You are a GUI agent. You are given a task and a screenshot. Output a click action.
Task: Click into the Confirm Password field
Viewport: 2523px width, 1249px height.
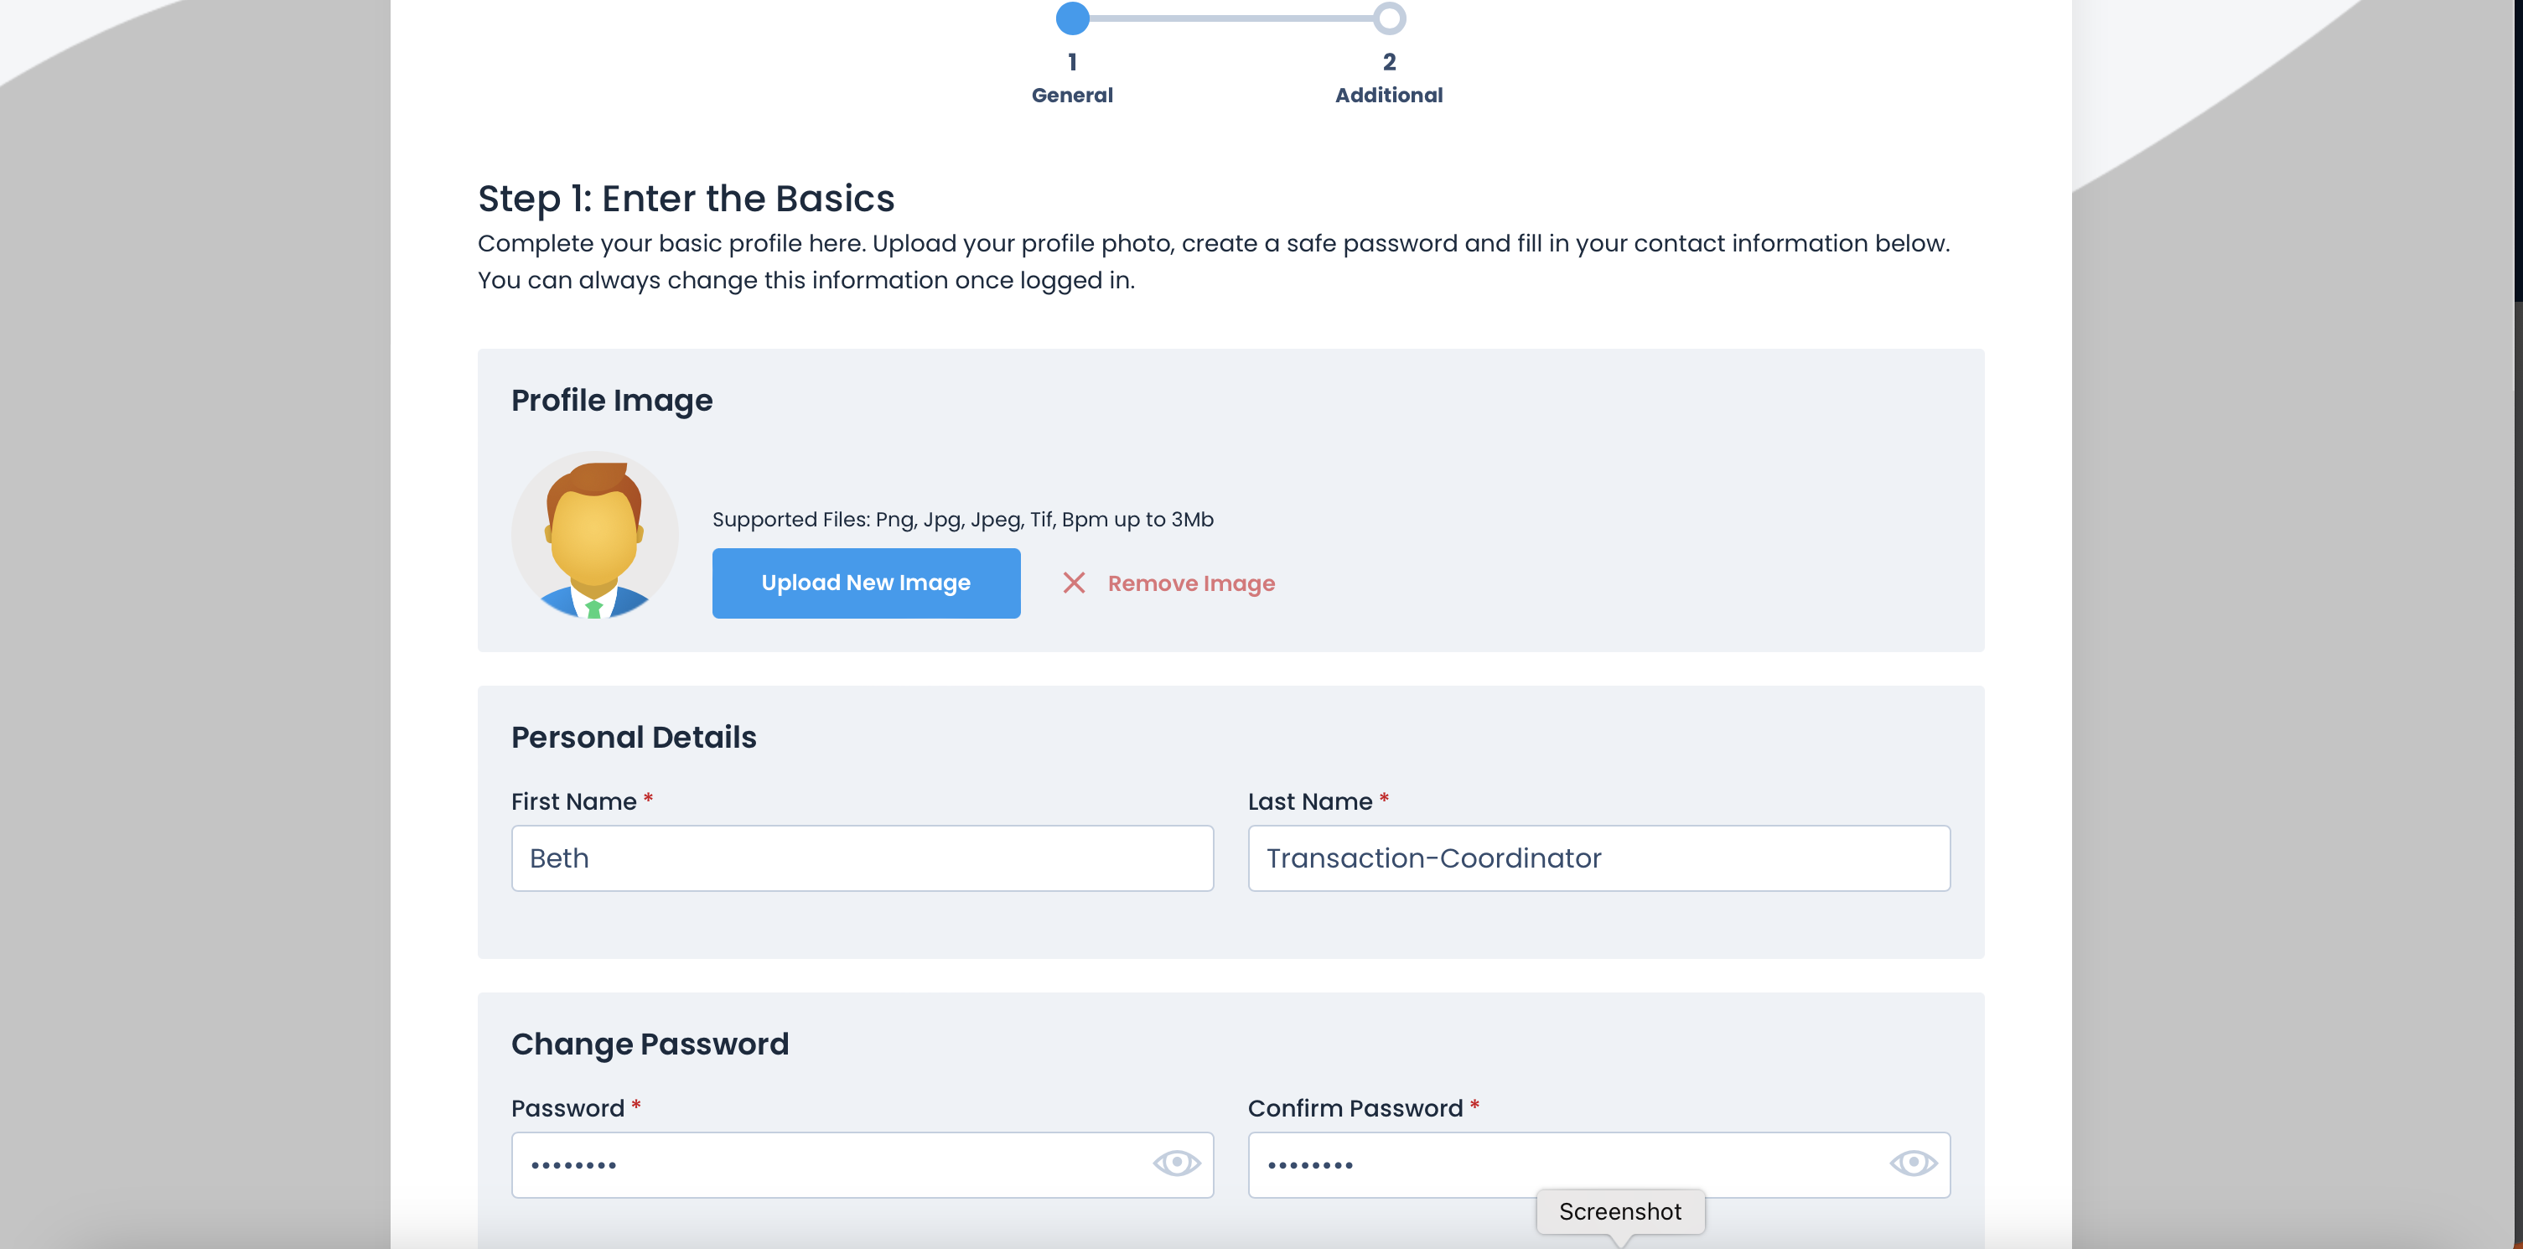[1598, 1164]
